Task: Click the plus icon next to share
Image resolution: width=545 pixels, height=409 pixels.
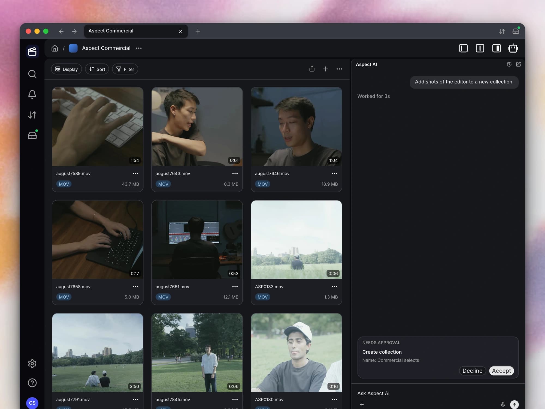Action: click(325, 69)
